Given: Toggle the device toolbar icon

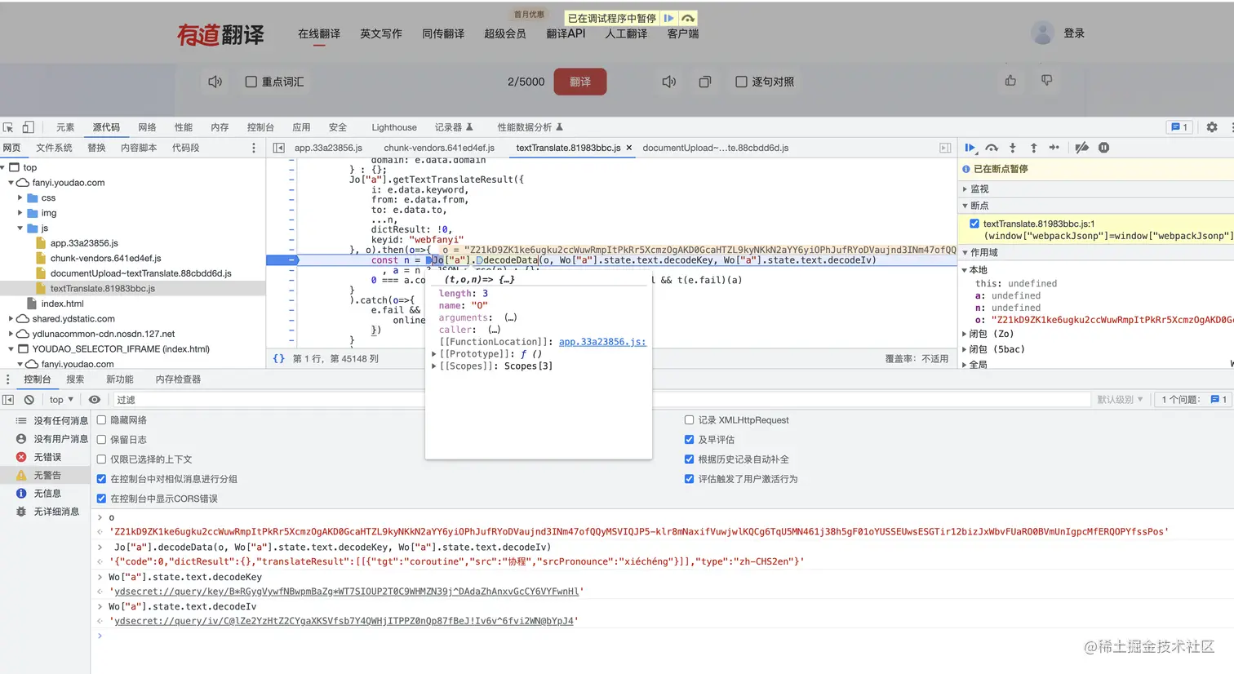Looking at the screenshot, I should coord(28,127).
